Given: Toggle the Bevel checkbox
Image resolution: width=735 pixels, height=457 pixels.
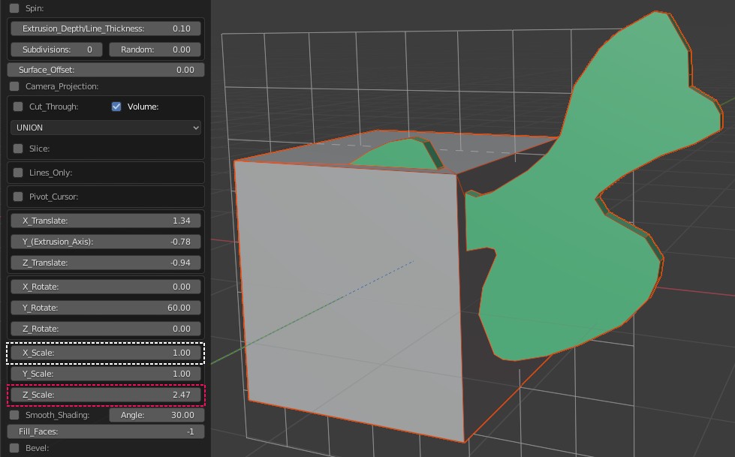Looking at the screenshot, I should point(15,448).
